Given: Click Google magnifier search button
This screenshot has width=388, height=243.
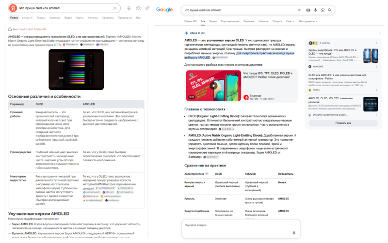Looking at the screenshot, I should pos(330,10).
